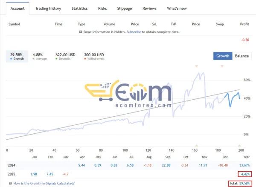
Task: Click the Profit column header
Action: click(244, 24)
